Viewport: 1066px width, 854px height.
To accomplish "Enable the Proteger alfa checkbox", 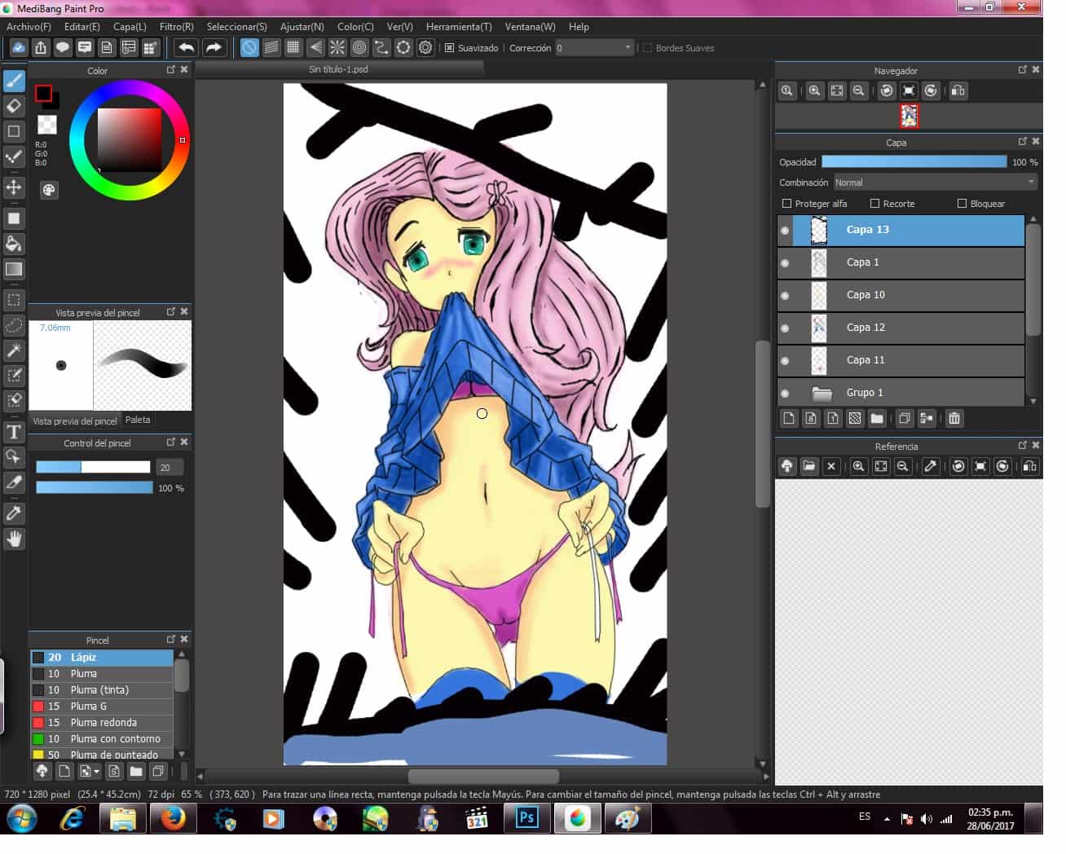I will [786, 204].
